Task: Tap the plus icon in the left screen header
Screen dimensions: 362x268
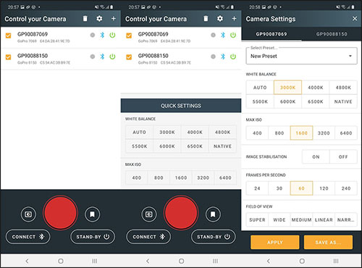Action: 114,19
